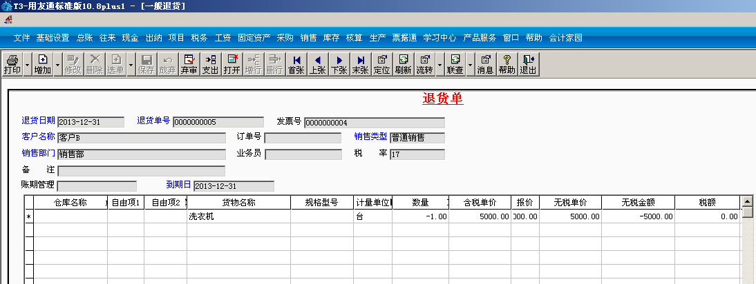Go to previous record with 上张
756x284 pixels.
tap(317, 64)
